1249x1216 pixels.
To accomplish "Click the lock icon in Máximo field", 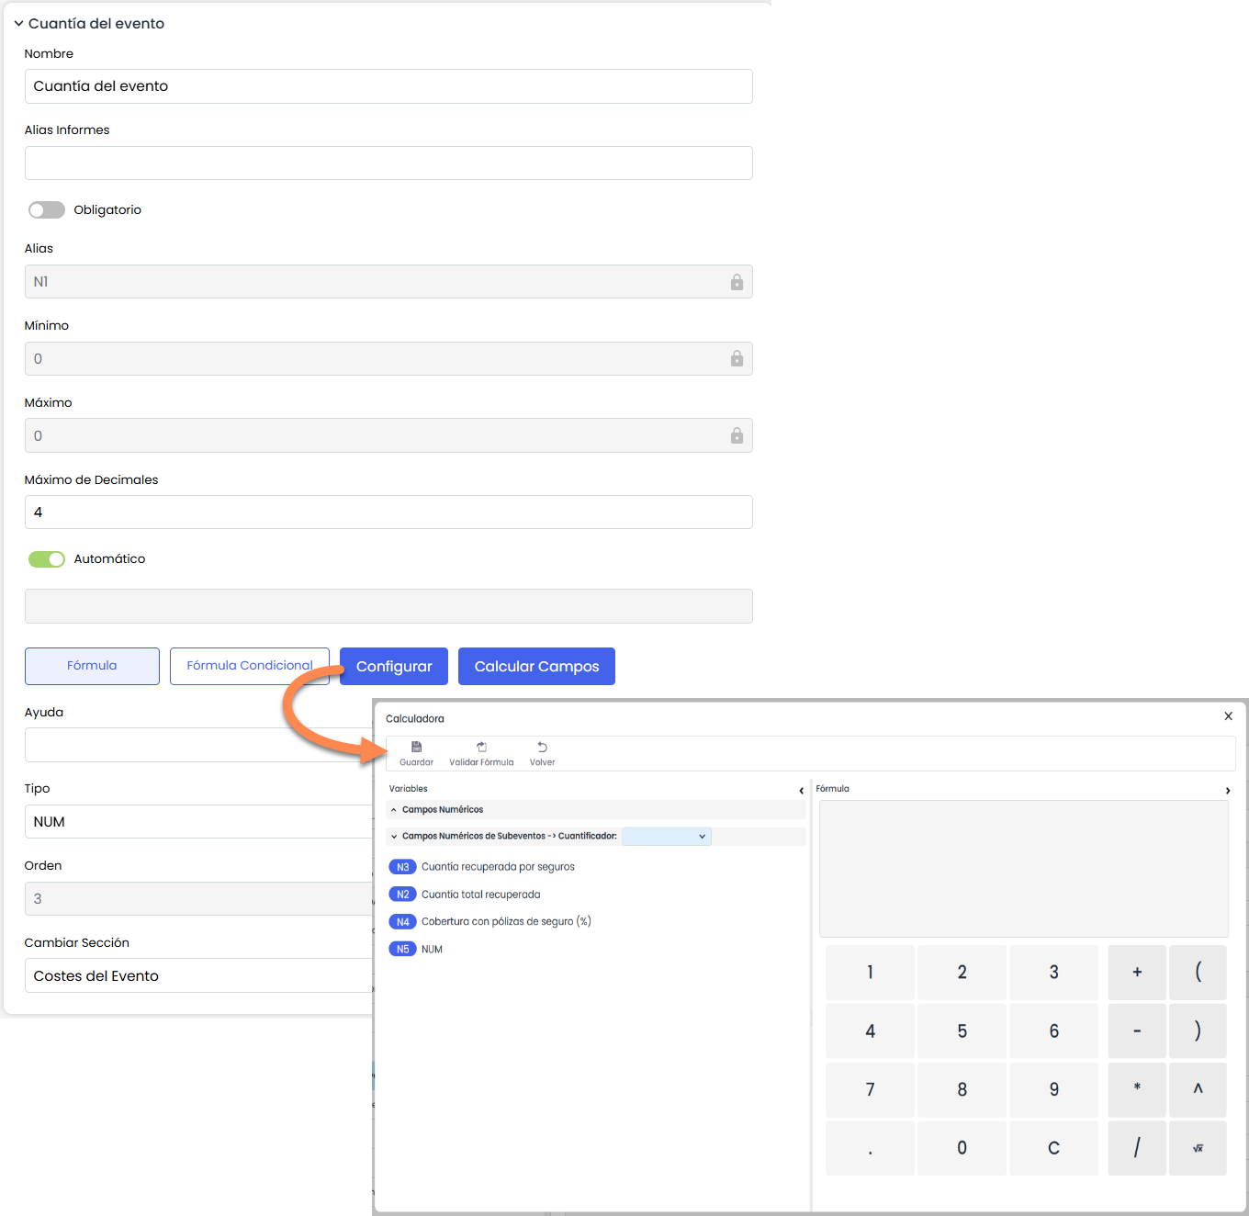I will (737, 436).
